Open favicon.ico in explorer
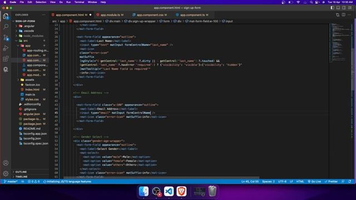356x200 pixels. (x=32, y=84)
